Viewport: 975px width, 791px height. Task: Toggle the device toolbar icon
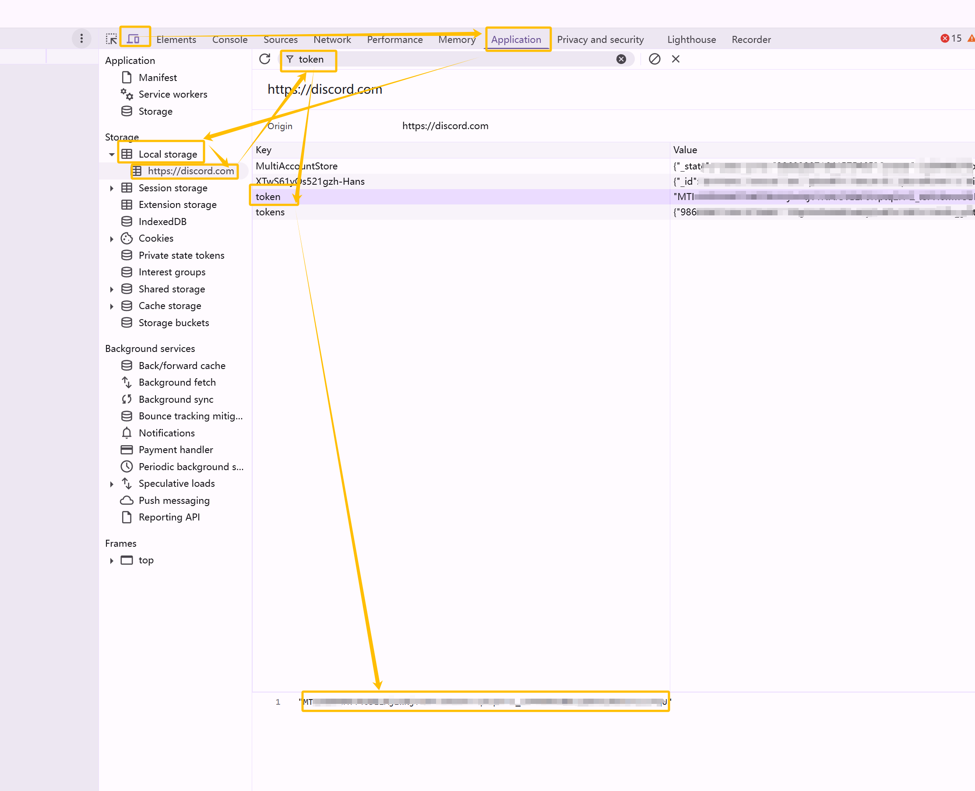tap(133, 39)
